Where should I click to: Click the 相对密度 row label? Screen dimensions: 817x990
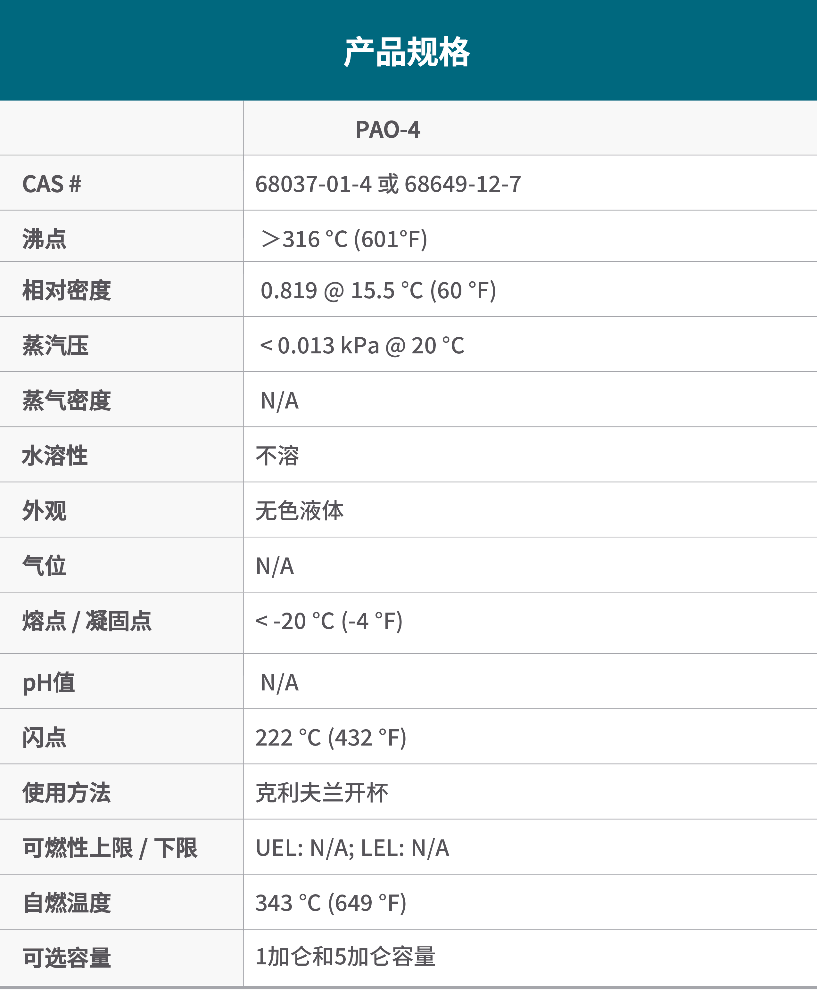(x=67, y=290)
